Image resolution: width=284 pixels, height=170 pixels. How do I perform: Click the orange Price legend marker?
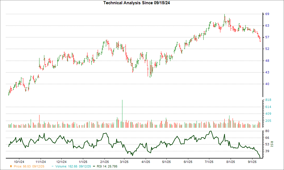pos(11,166)
